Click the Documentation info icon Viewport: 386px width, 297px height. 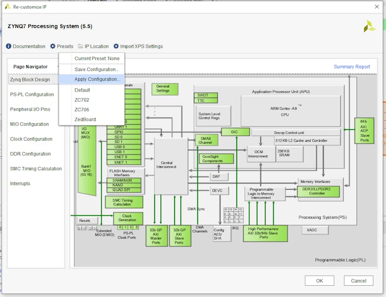coord(9,47)
